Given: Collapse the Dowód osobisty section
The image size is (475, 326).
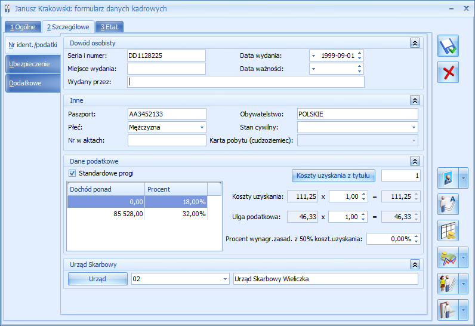Looking at the screenshot, I should [x=415, y=43].
